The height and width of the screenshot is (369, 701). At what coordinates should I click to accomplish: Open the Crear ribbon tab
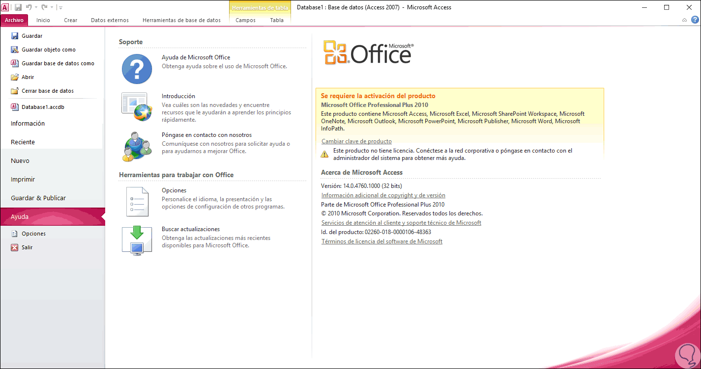71,20
